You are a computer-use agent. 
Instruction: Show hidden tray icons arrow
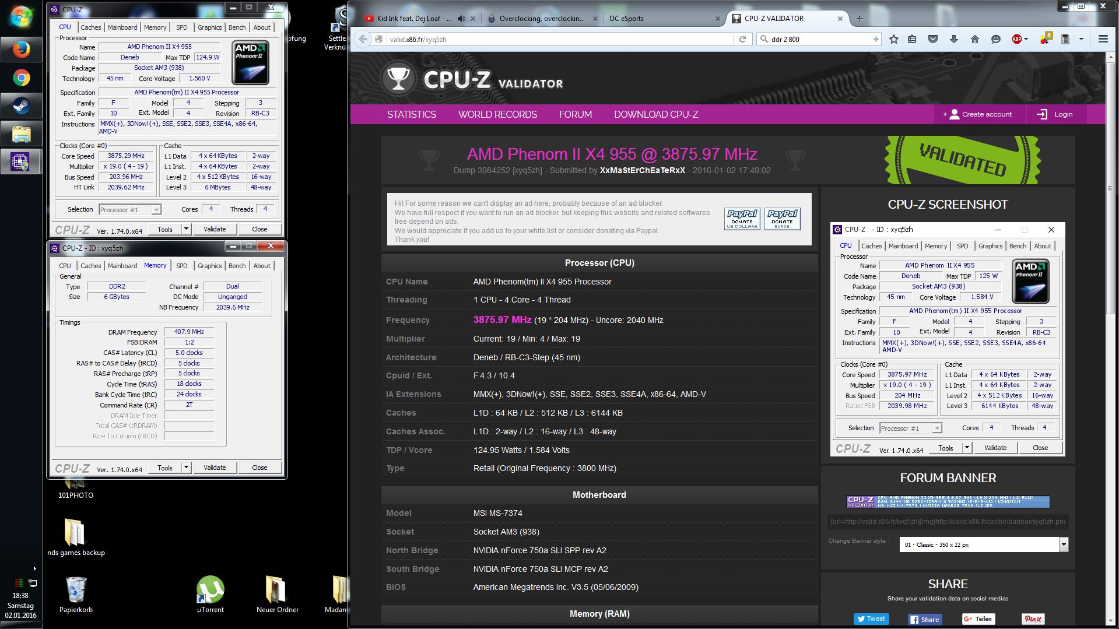34,568
